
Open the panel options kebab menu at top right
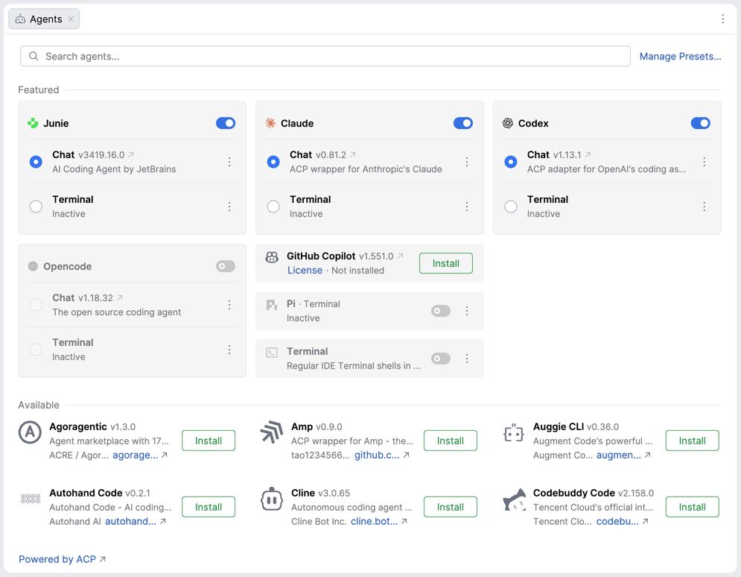point(722,19)
